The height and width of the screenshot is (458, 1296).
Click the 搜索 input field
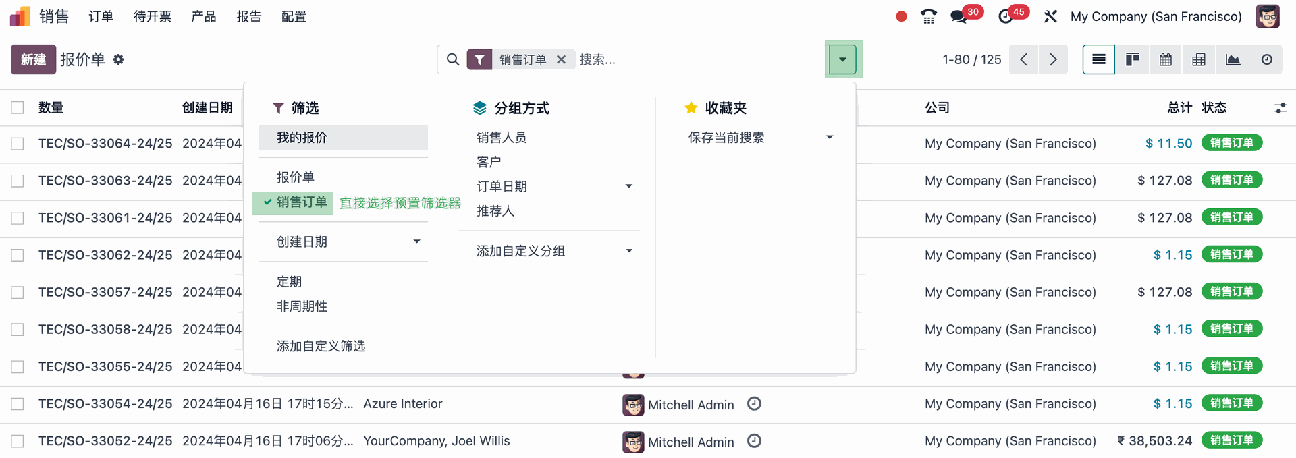pos(695,59)
